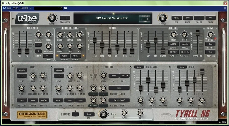
Task: Open the LFO 1 triangle waveform dropdown
Action: 22,70
